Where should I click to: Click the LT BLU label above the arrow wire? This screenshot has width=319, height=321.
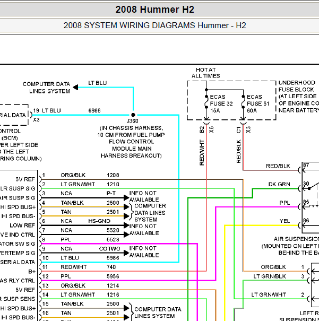98,83
